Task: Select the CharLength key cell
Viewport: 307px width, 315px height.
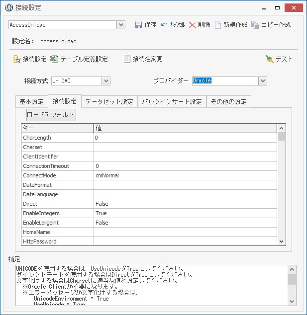Action: (58, 138)
